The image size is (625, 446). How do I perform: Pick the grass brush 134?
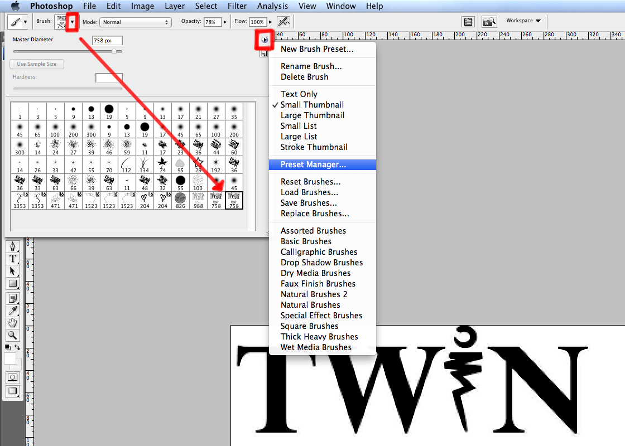(145, 164)
